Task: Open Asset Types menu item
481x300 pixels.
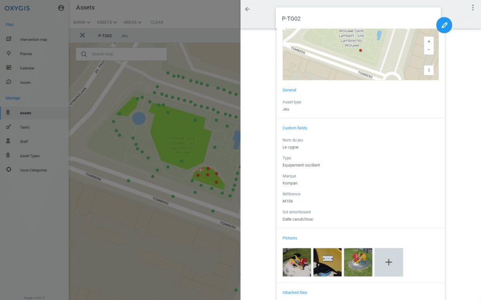Action: point(34,156)
